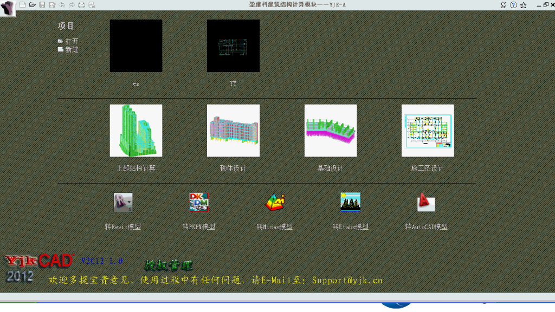Click 打开 to open a project
The height and width of the screenshot is (312, 555).
tap(72, 41)
